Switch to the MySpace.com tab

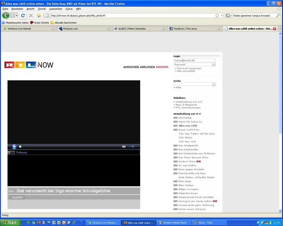[x=84, y=29]
